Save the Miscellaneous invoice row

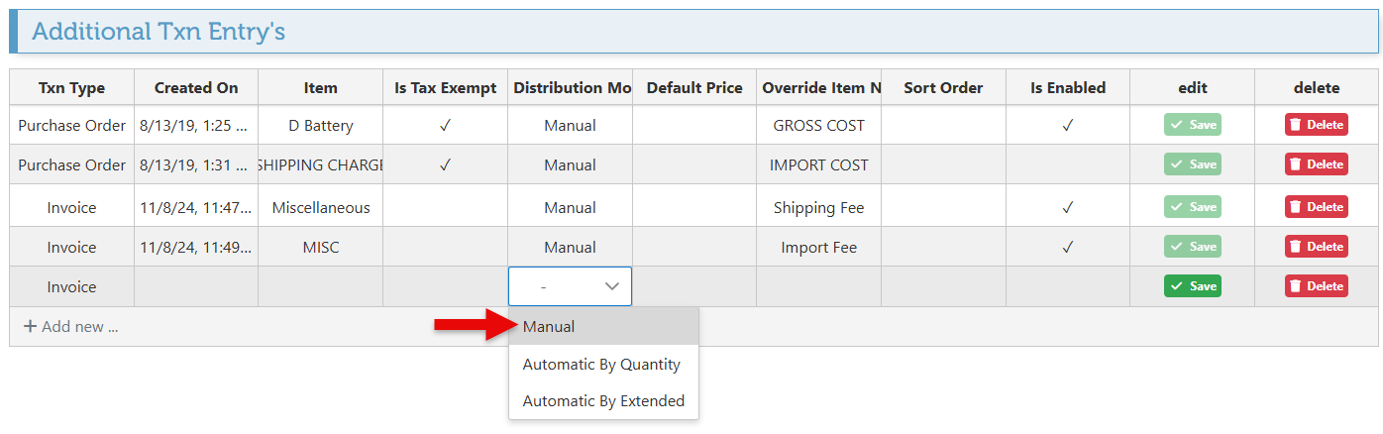coord(1192,207)
